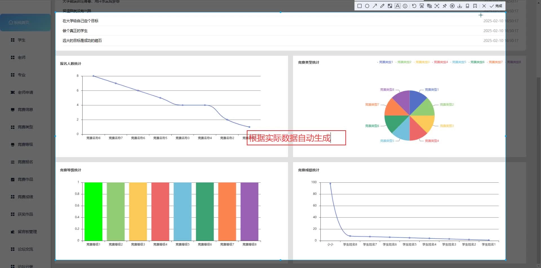Image resolution: width=541 pixels, height=268 pixels.
Task: Select the rectangle annotation tool
Action: pyautogui.click(x=360, y=6)
